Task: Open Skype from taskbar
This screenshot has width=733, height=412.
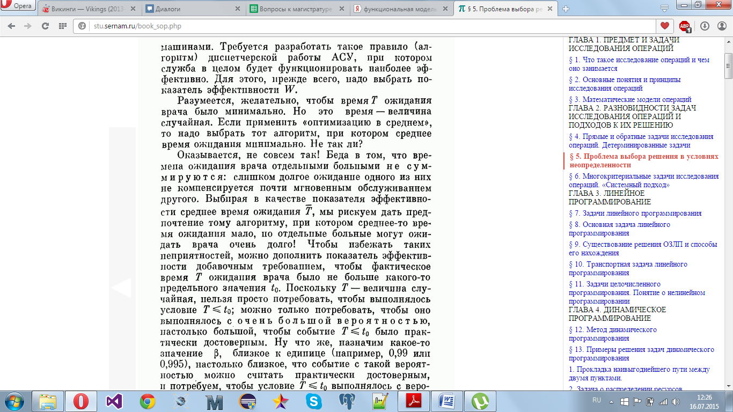Action: (x=314, y=401)
